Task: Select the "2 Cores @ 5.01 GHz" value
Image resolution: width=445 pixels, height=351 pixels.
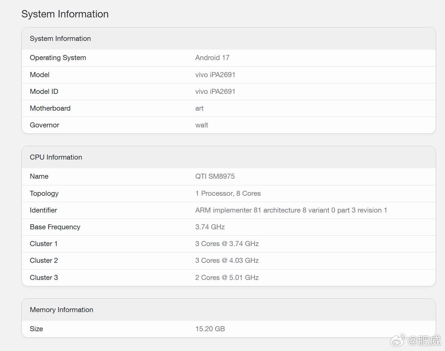Action: 227,278
